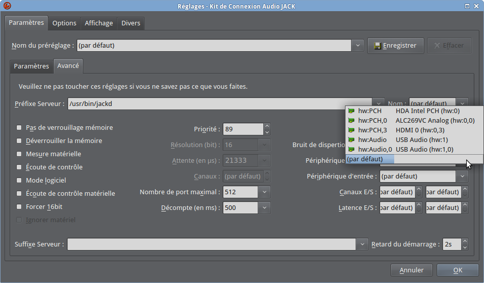The width and height of the screenshot is (484, 283).
Task: Switch to the inner Paramètres sub-tab
Action: (x=31, y=66)
